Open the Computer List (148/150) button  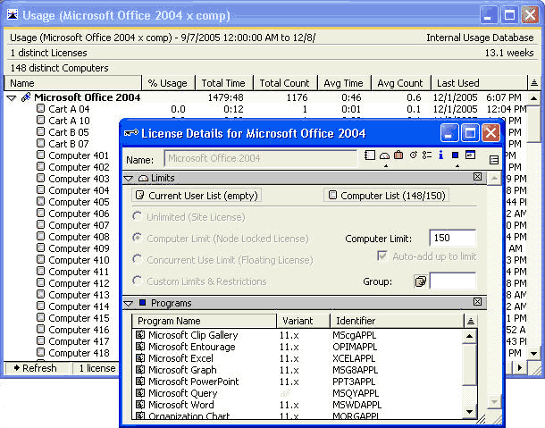387,196
